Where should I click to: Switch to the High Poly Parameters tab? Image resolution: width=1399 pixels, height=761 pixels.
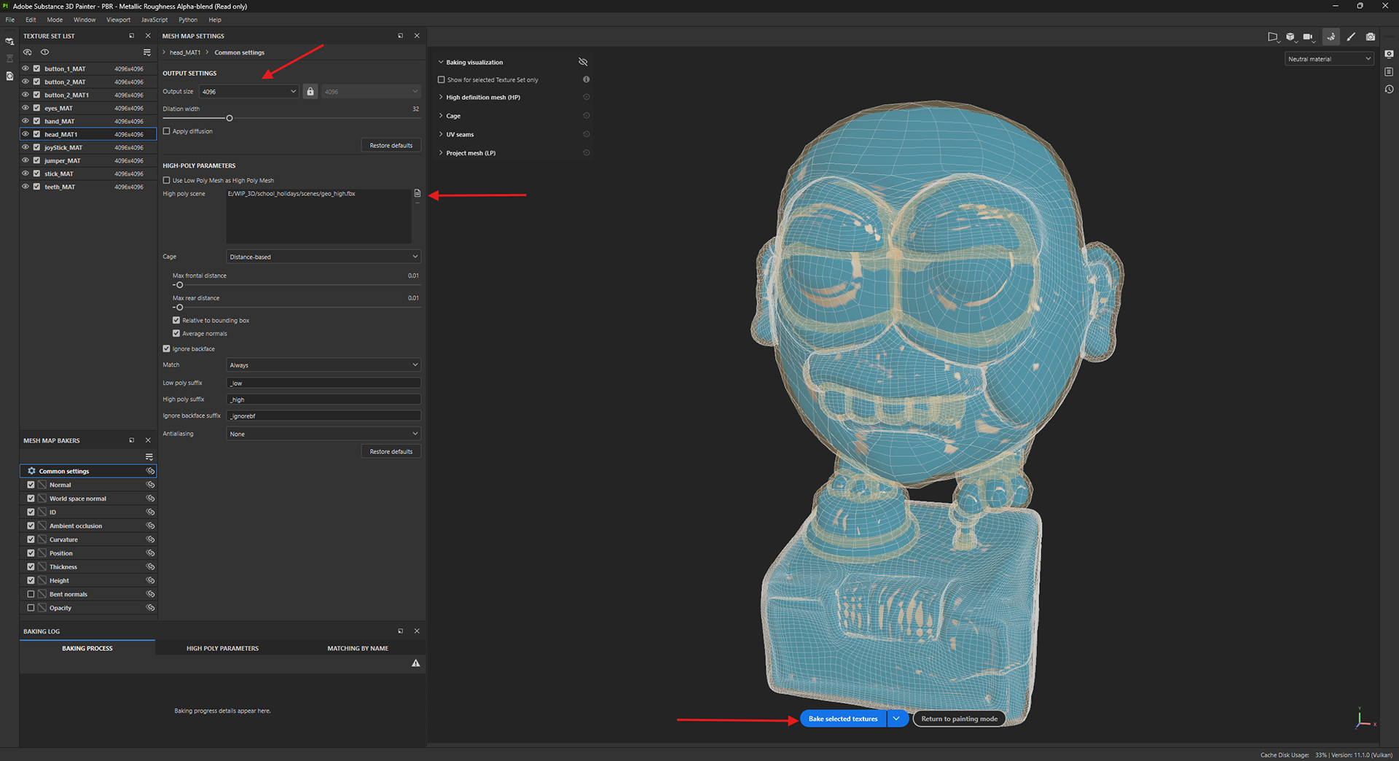(222, 648)
